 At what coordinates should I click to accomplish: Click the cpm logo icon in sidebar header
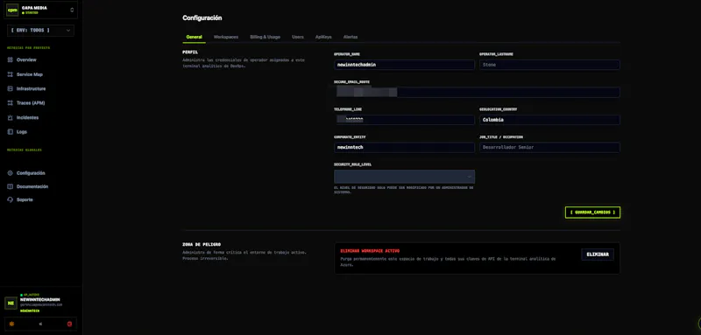coord(12,10)
